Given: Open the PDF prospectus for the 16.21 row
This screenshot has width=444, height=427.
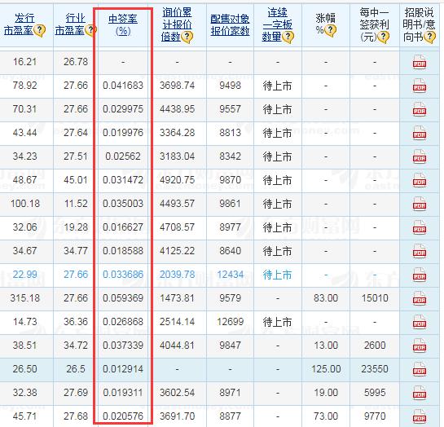Looking at the screenshot, I should point(420,62).
